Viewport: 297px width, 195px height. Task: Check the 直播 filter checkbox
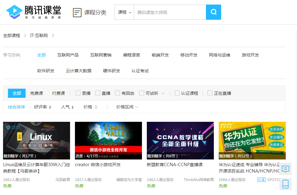[98, 93]
